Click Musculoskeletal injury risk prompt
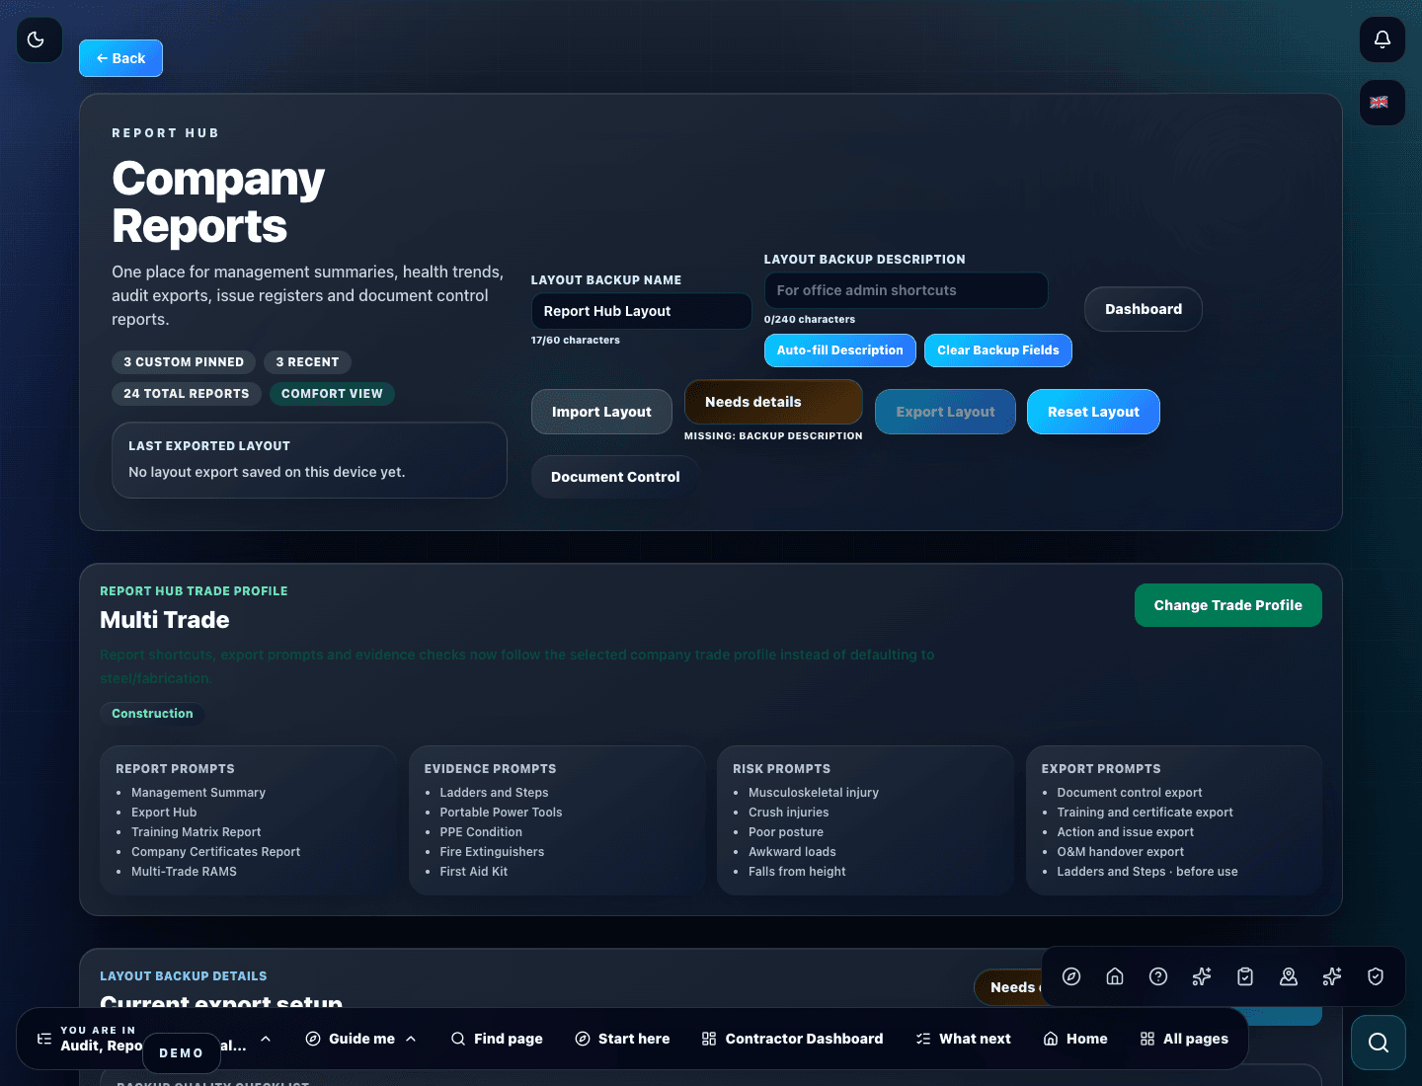Image resolution: width=1422 pixels, height=1086 pixels. point(814,793)
